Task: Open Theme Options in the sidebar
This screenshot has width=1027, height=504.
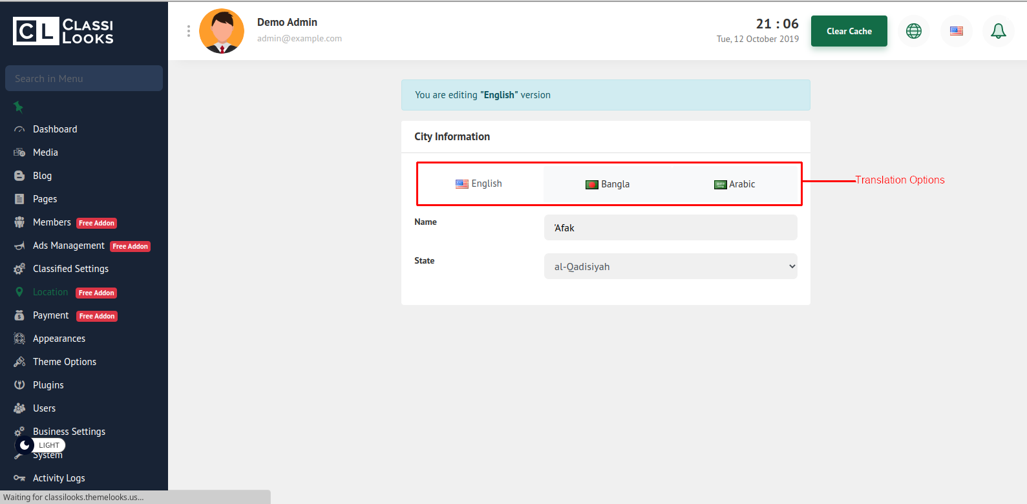Action: pyautogui.click(x=65, y=362)
